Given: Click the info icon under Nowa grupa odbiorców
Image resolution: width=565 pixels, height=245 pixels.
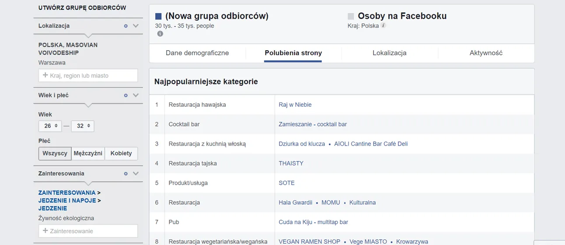Looking at the screenshot, I should point(160,34).
